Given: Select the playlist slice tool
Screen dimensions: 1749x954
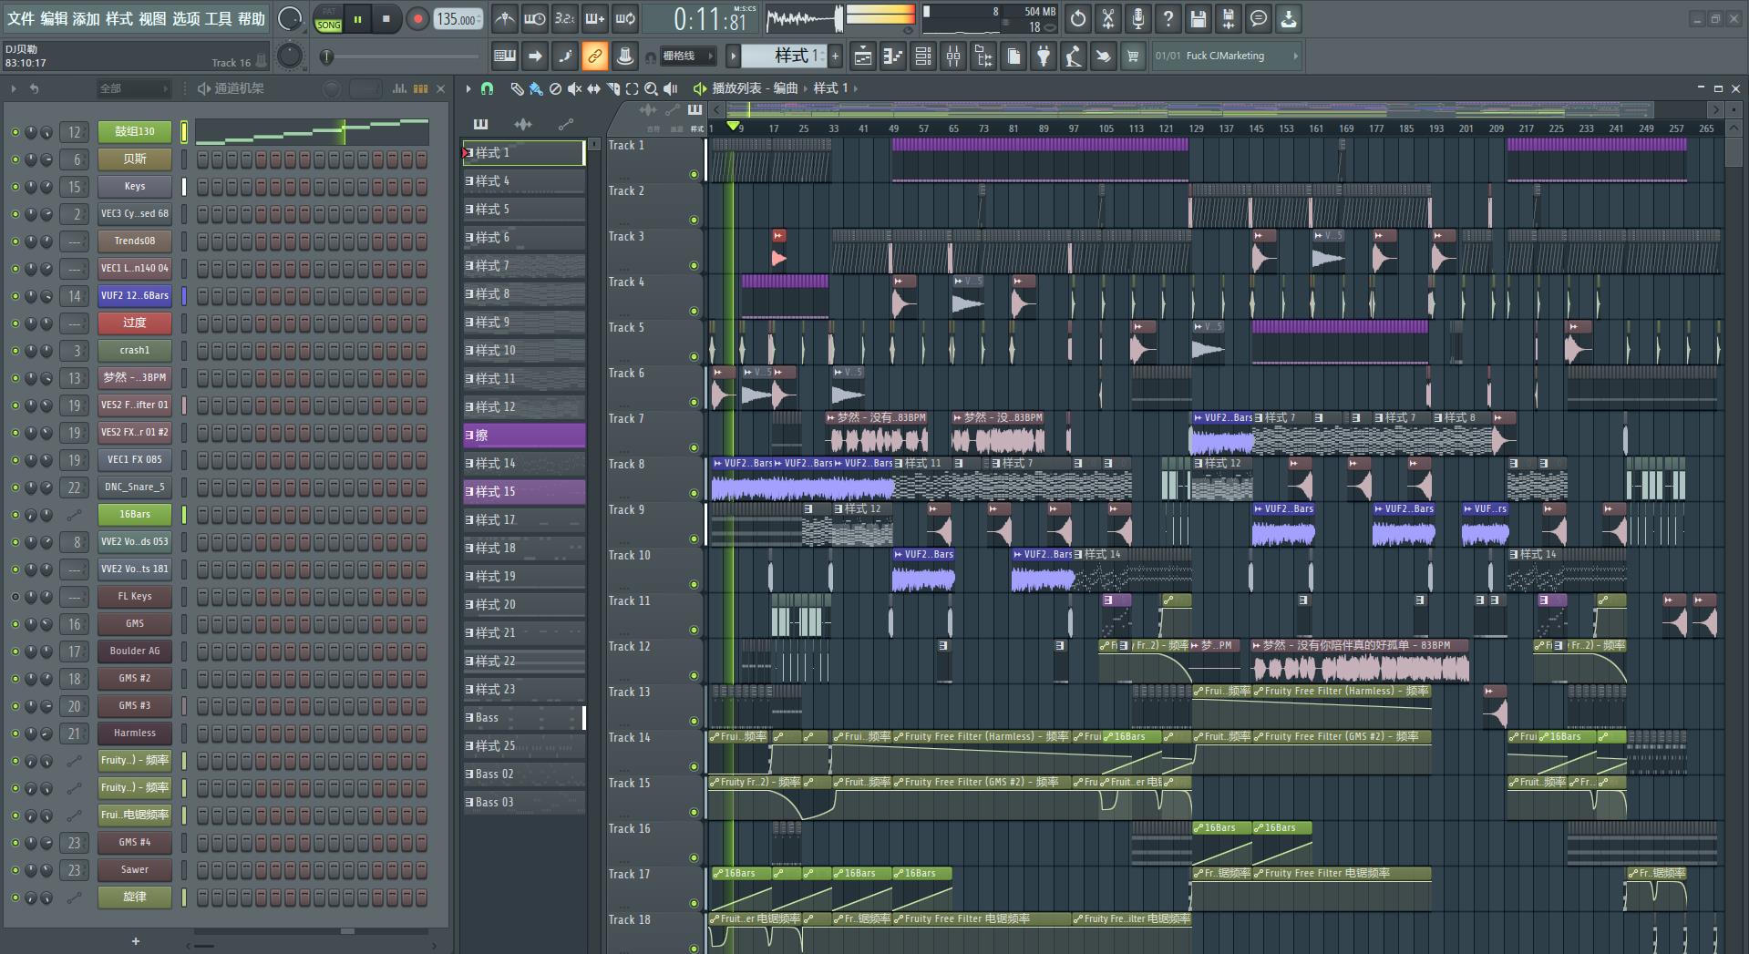Looking at the screenshot, I should (613, 88).
